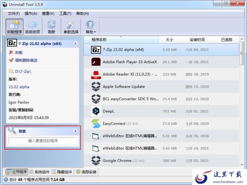Minimize the Uninstall Tool window
247x185 pixels.
point(218,3)
